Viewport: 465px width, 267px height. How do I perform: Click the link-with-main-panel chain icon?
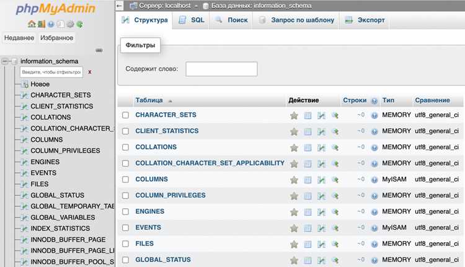99,50
